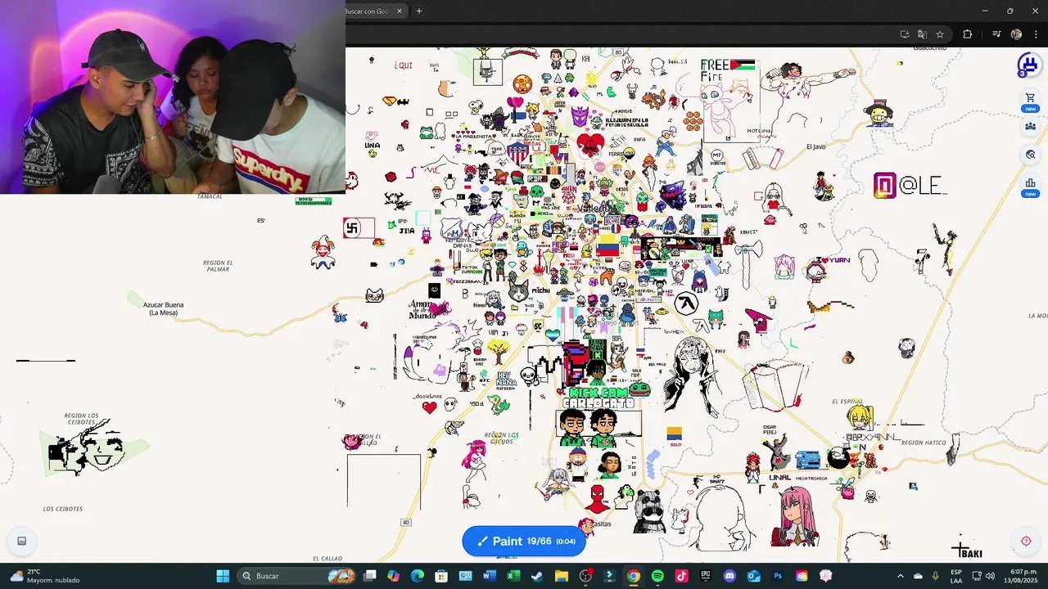1048x589 pixels.
Task: Open Epic Games Launcher from taskbar
Action: coord(706,576)
